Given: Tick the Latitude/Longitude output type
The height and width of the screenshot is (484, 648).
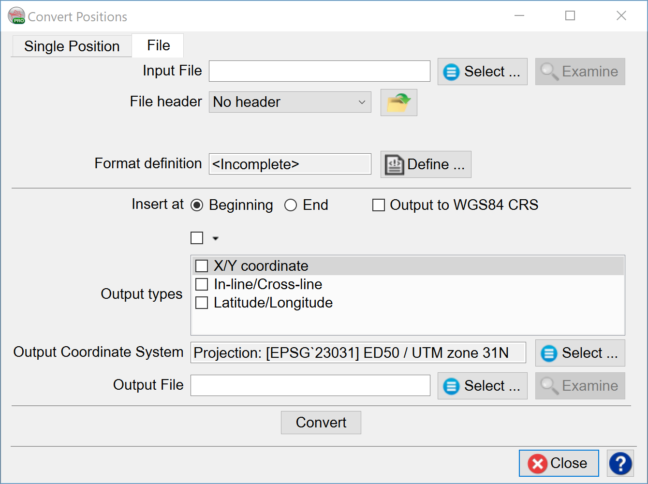Looking at the screenshot, I should [202, 303].
